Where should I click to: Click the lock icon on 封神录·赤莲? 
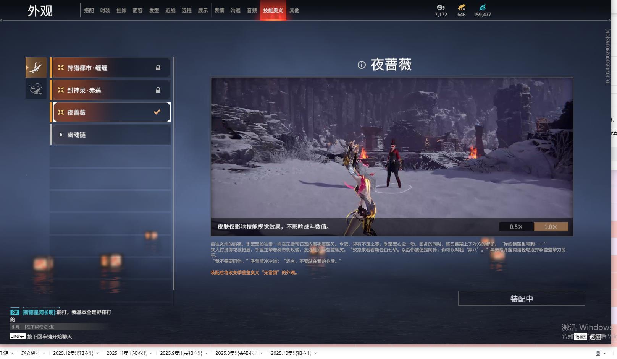[x=158, y=90]
